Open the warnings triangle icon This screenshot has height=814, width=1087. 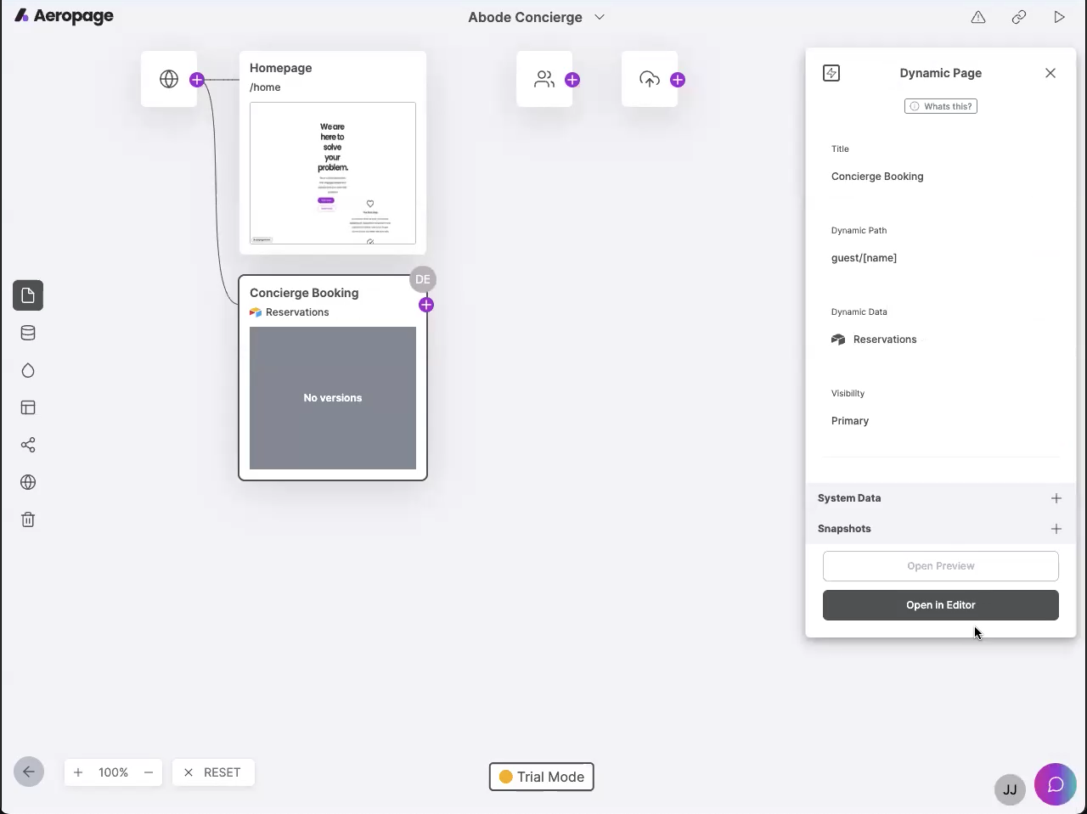[978, 17]
